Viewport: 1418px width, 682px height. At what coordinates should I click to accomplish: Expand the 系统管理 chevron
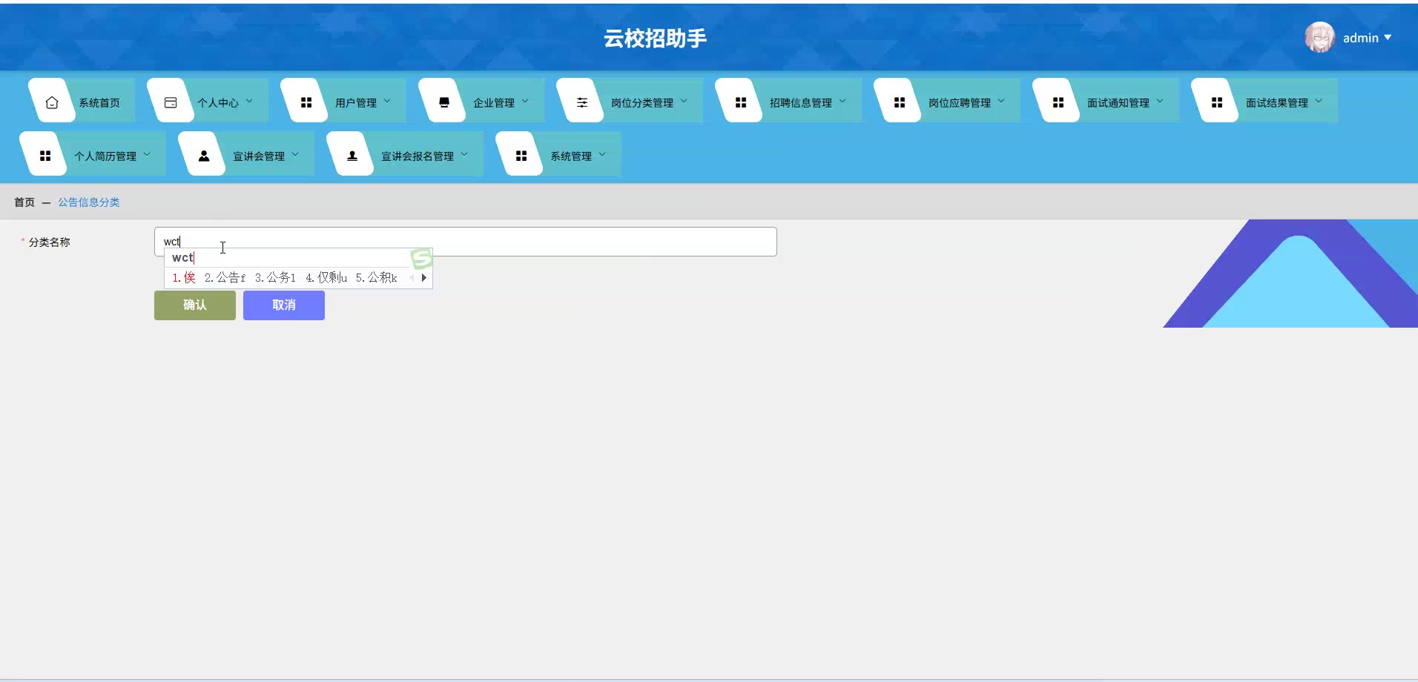(602, 154)
